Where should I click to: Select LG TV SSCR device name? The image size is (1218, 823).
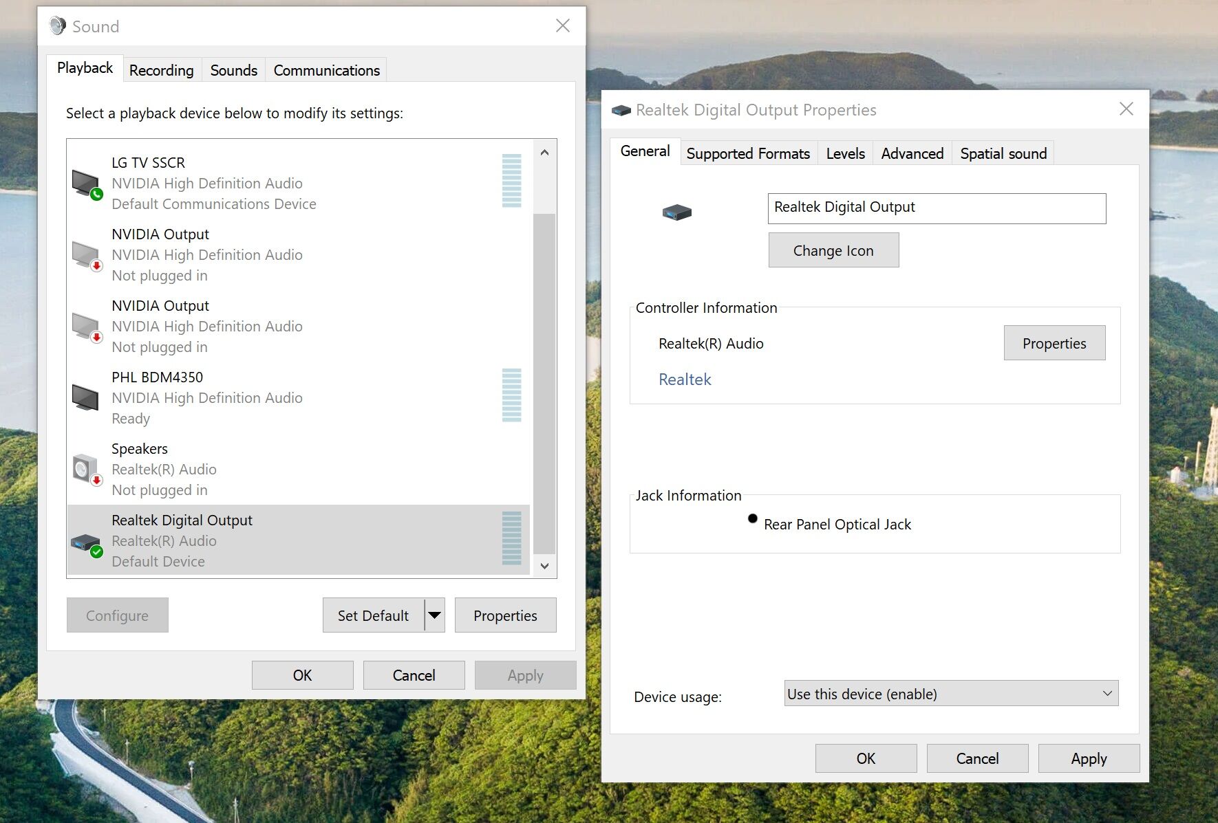tap(148, 163)
